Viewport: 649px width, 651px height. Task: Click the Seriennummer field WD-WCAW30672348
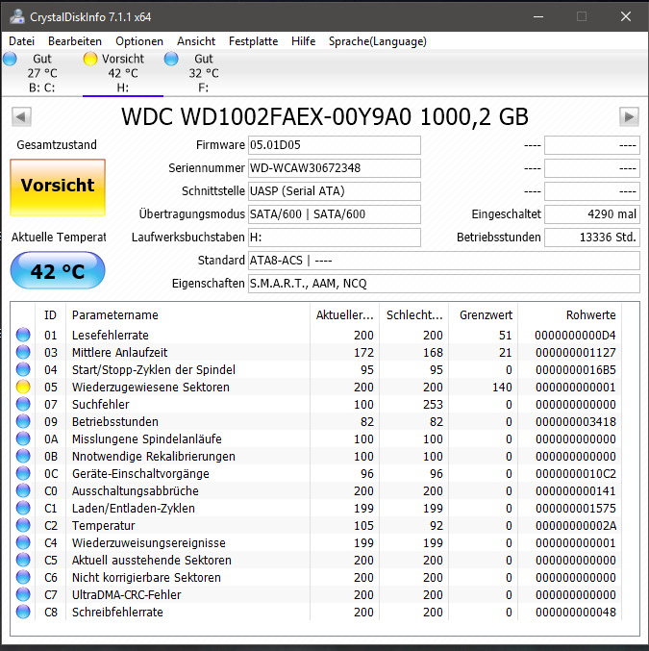[335, 168]
